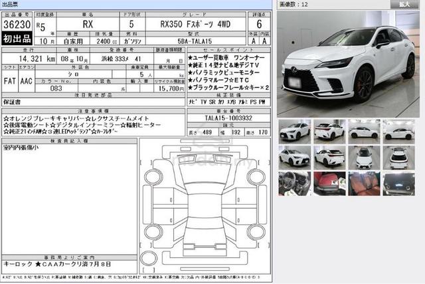Click registration number 浜松 333メ 41
Viewport: 425px width, 284px height.
coord(121,59)
